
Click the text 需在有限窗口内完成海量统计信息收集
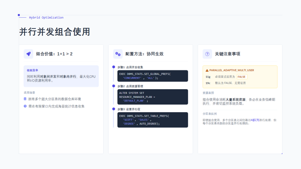point(57,106)
